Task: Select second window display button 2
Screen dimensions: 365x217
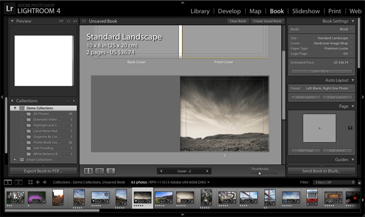Action: (x=18, y=183)
